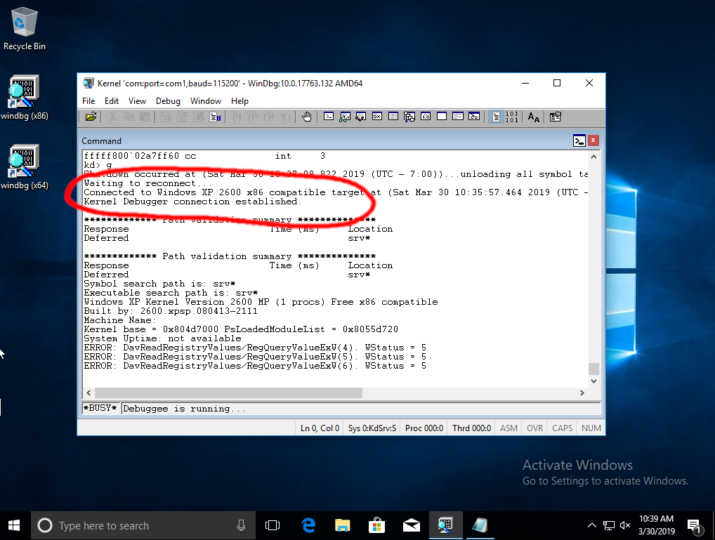Open the Debug menu
The width and height of the screenshot is (715, 540).
168,101
